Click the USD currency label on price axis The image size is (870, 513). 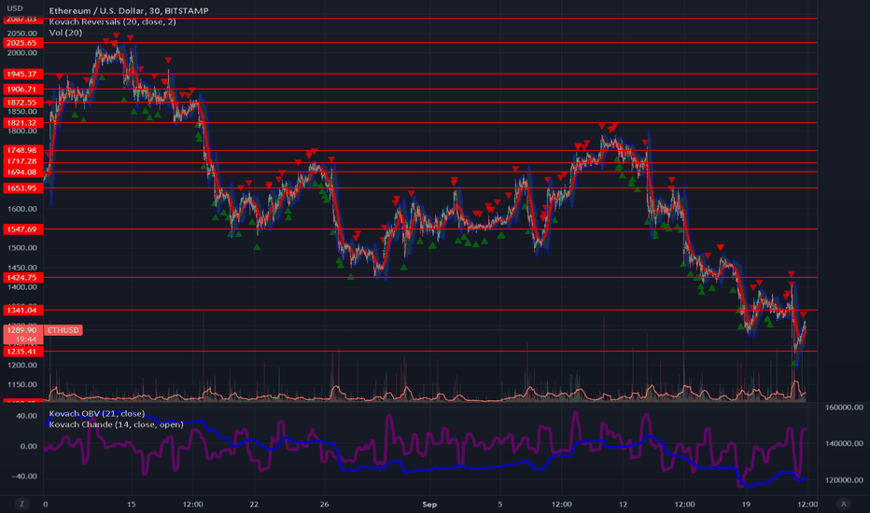click(14, 8)
